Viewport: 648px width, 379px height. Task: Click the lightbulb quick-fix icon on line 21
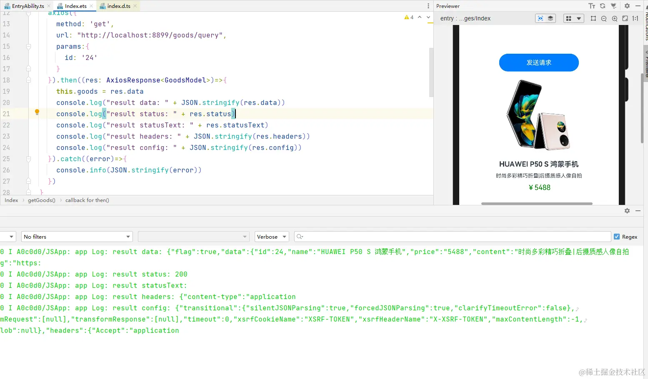tap(37, 112)
